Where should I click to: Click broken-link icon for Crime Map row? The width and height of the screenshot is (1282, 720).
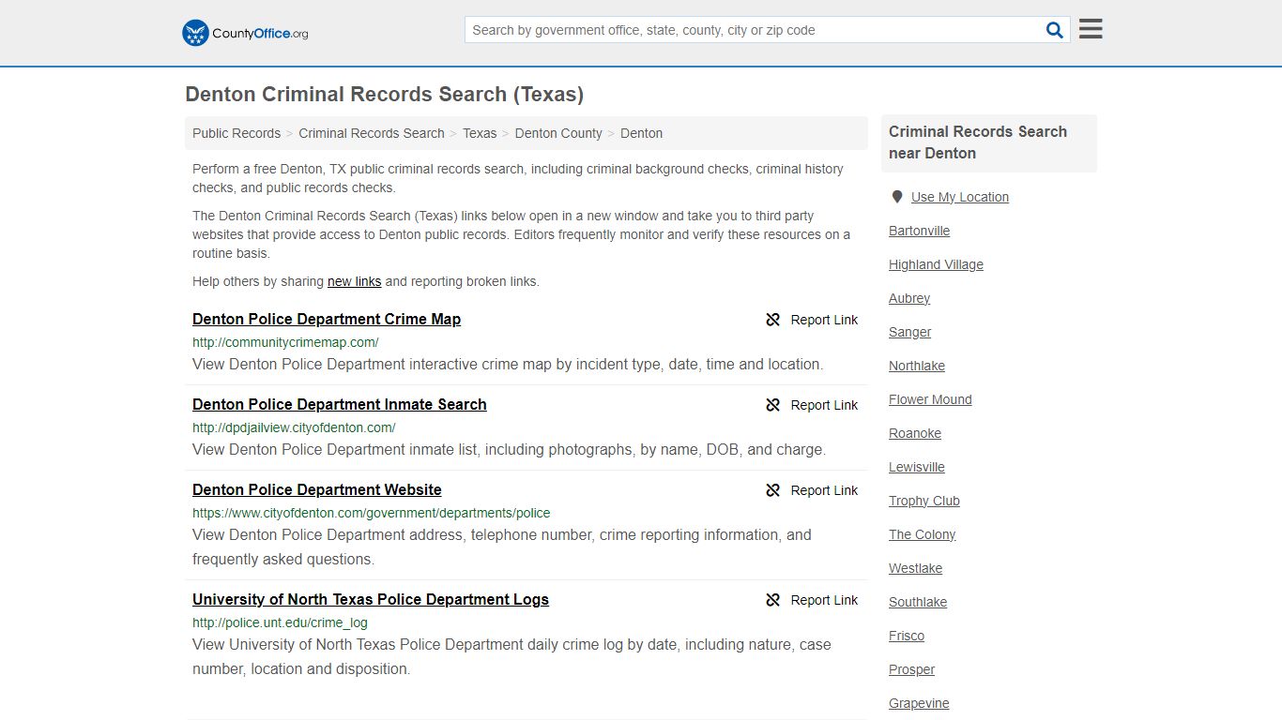[x=773, y=320]
